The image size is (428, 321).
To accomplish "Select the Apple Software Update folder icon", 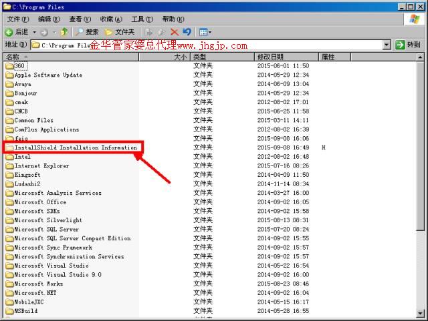I will coord(9,75).
